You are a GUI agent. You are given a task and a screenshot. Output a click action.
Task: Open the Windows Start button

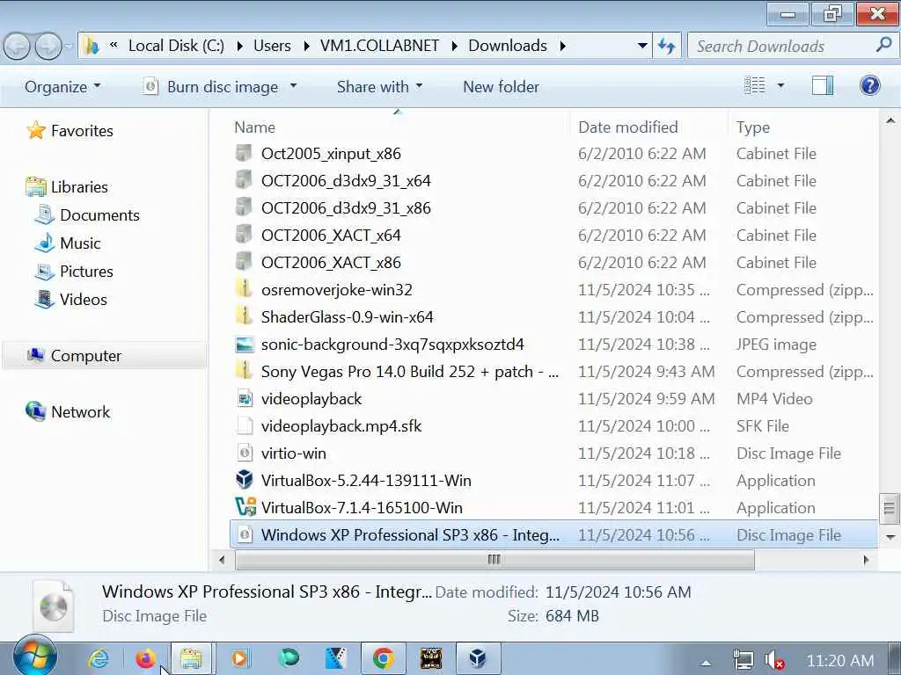click(x=35, y=656)
